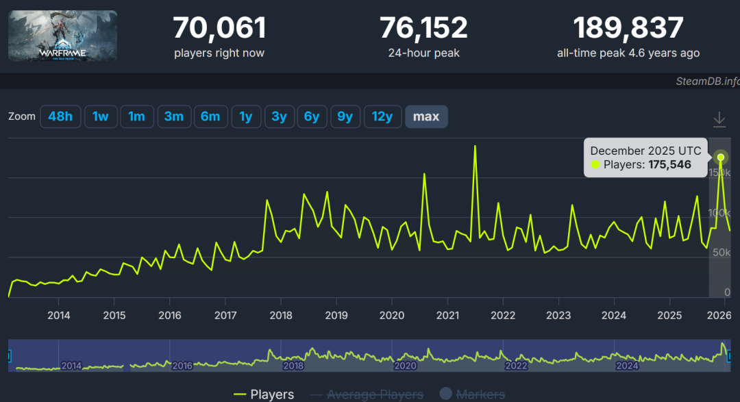Toggle the Players legend series
740x402 pixels.
coord(264,394)
